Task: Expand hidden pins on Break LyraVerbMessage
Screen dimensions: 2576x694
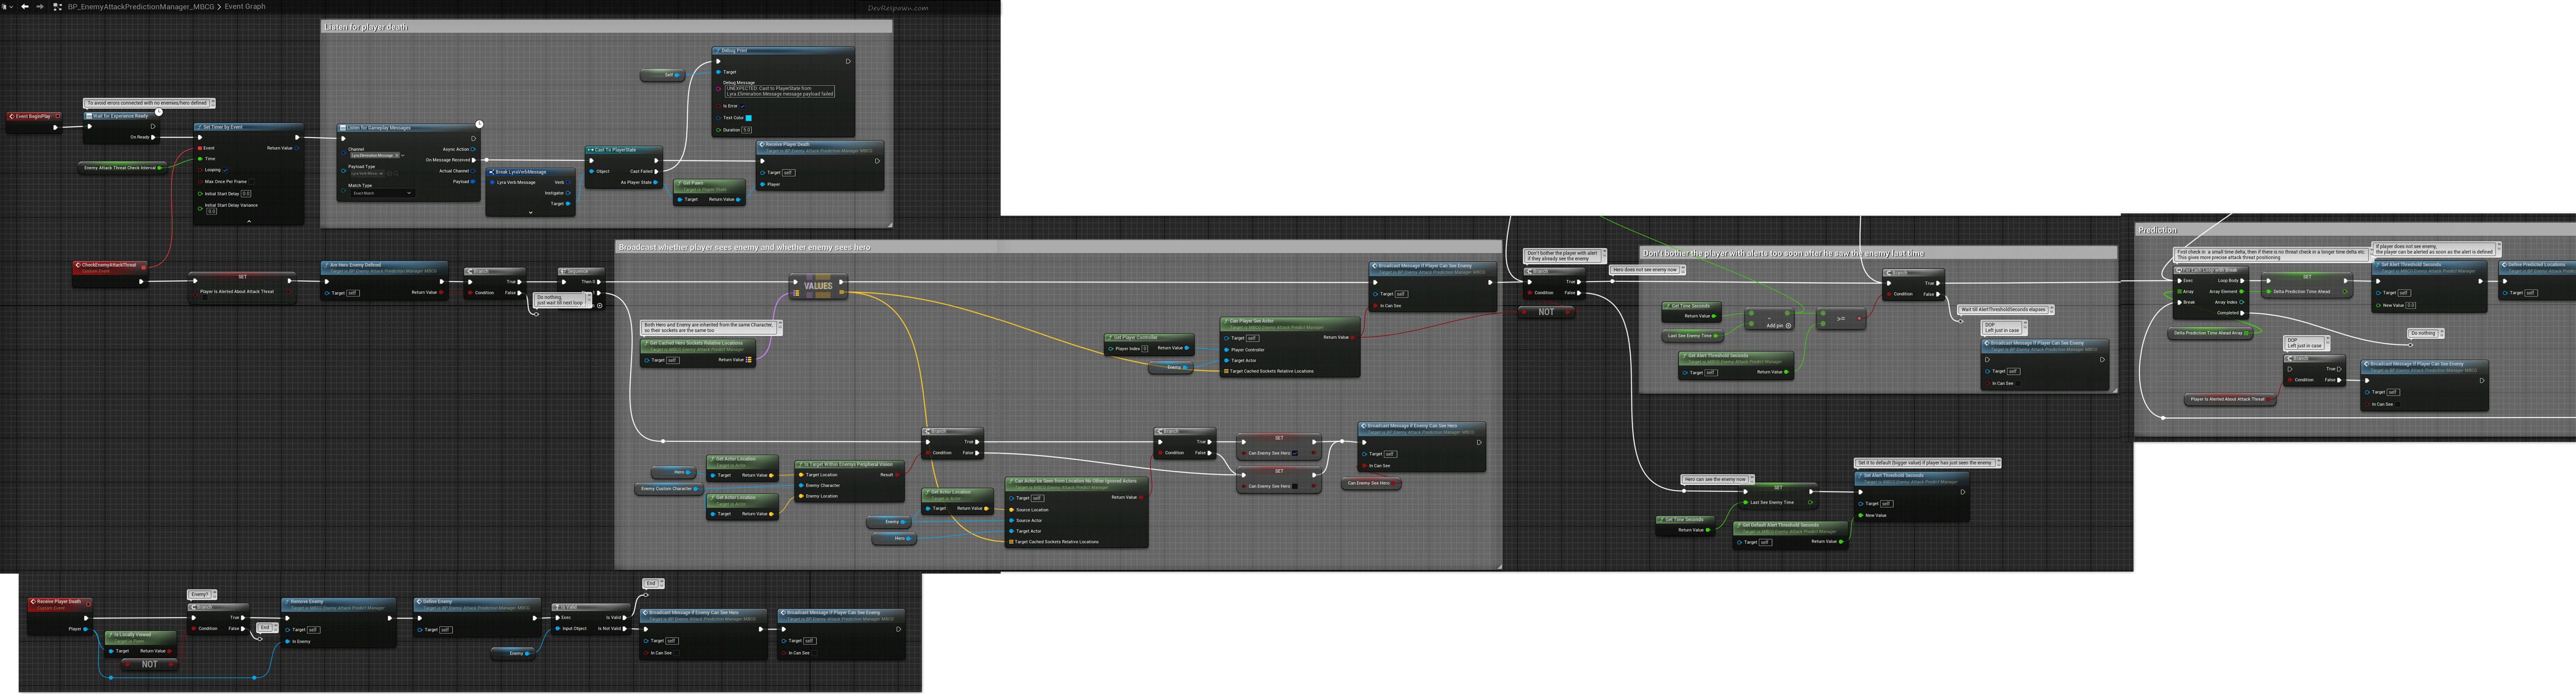Action: [x=531, y=212]
